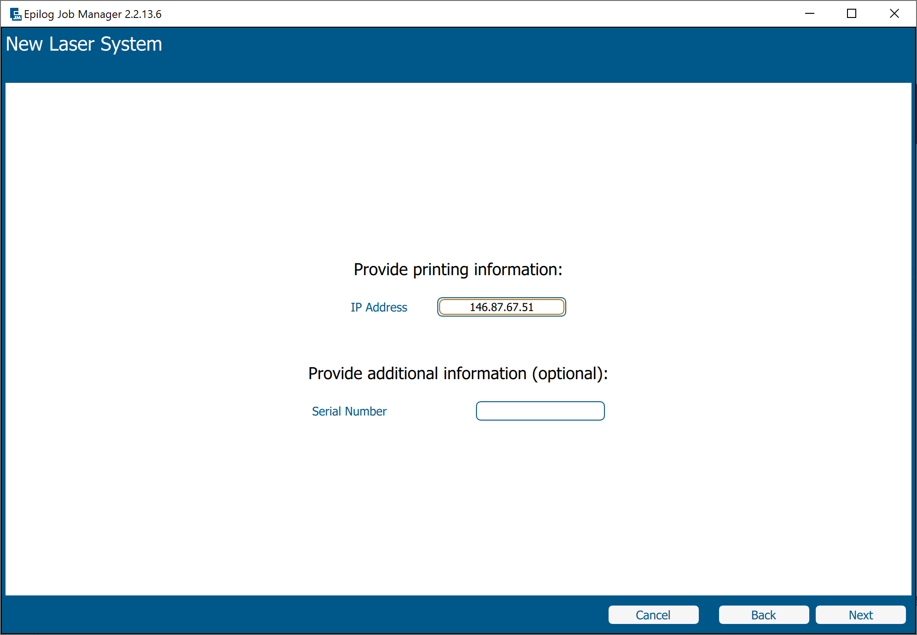Click empty white area above printing heading

click(x=458, y=175)
